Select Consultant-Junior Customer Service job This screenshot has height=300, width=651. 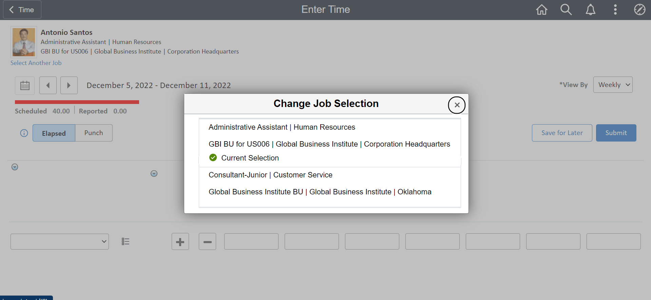[270, 175]
